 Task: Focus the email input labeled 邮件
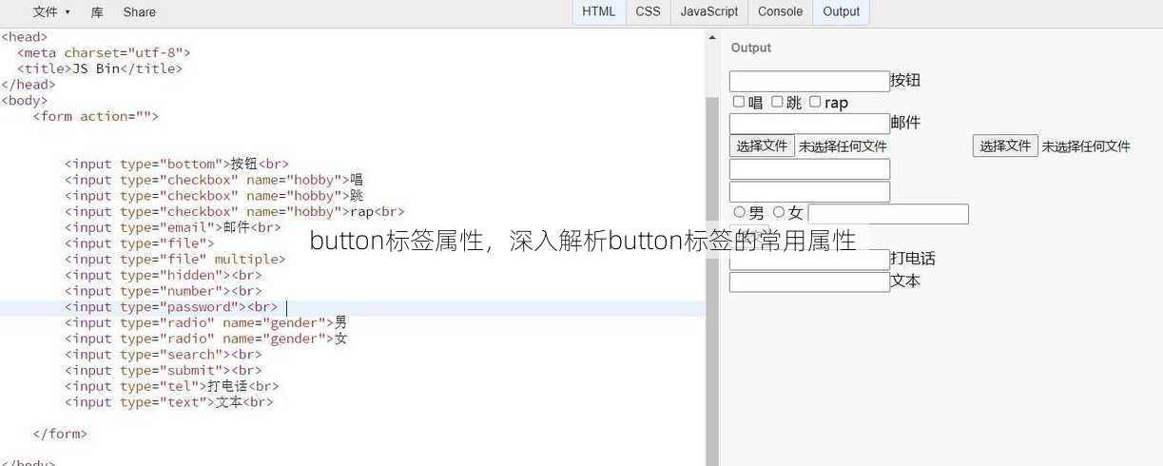(x=809, y=124)
